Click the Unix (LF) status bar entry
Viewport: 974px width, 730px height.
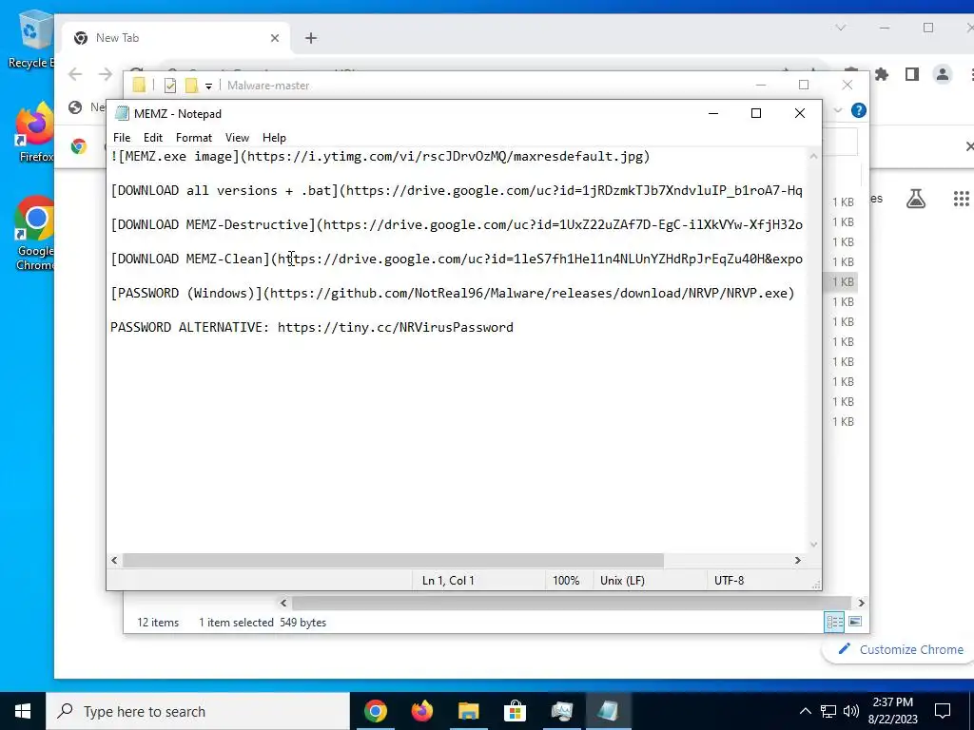tap(622, 581)
